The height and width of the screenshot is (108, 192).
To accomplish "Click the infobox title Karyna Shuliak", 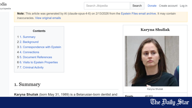I will click(x=155, y=30).
